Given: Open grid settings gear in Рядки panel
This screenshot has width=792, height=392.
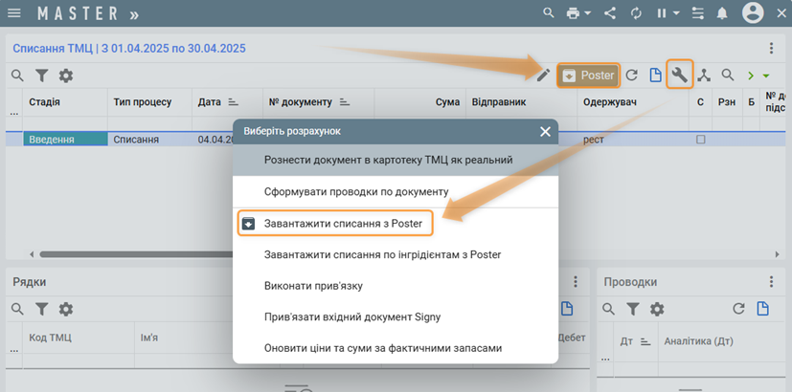Looking at the screenshot, I should [66, 309].
